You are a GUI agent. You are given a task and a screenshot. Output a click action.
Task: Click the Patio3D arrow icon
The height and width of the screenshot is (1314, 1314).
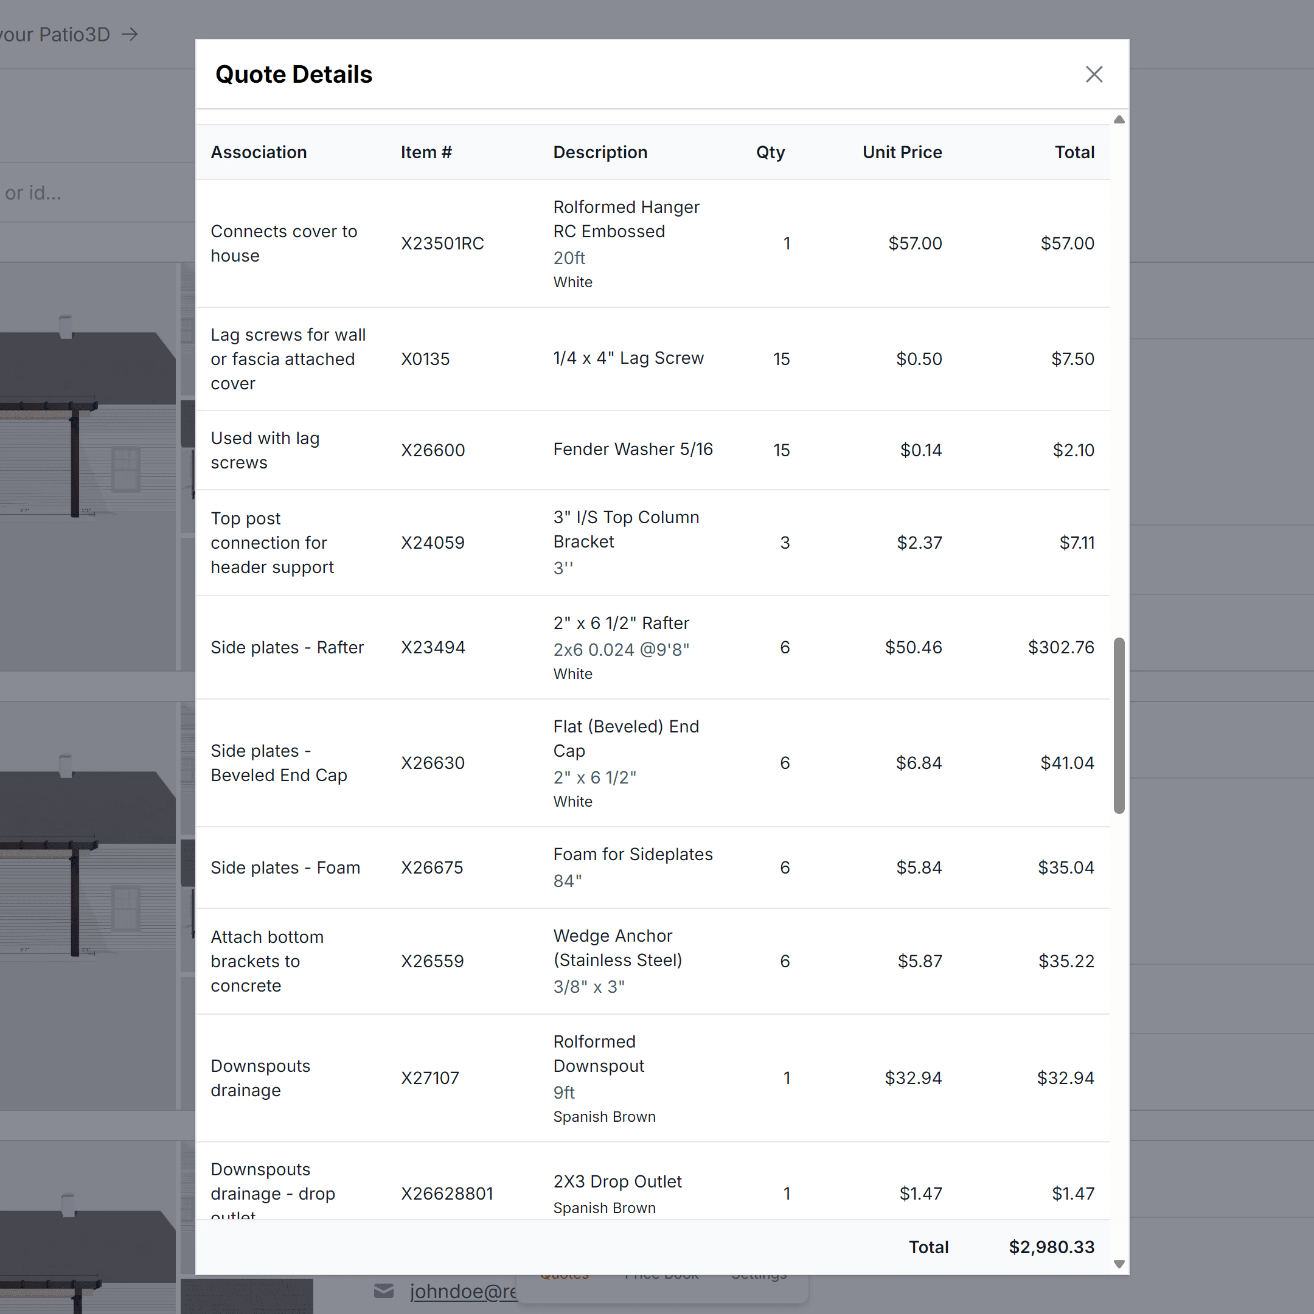click(130, 34)
